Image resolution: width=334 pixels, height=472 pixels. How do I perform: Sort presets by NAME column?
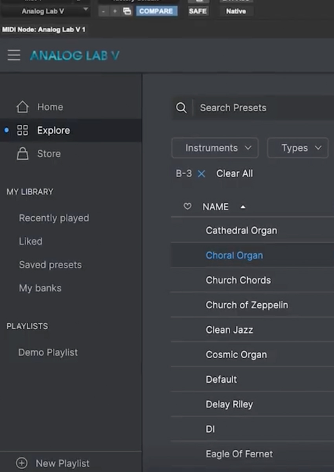(215, 207)
